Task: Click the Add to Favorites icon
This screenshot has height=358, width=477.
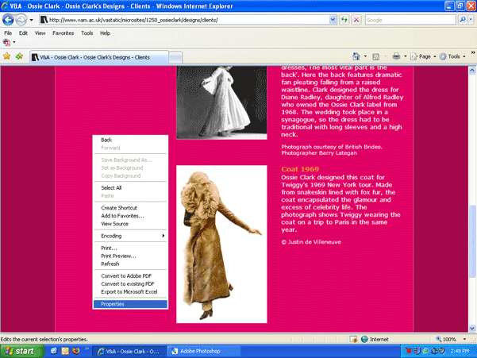Action: click(x=18, y=56)
